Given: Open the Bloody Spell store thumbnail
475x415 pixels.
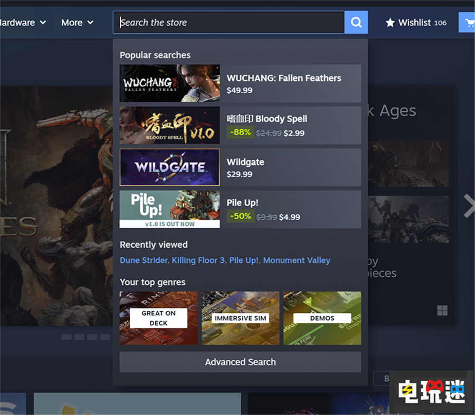Looking at the screenshot, I should pos(170,125).
